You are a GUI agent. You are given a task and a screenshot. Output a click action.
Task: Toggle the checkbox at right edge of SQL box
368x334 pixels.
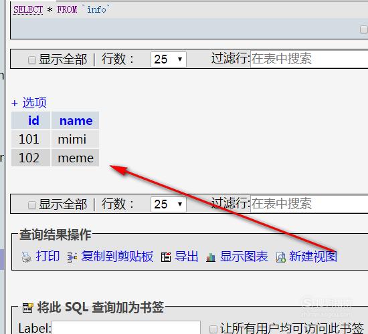tap(364, 29)
